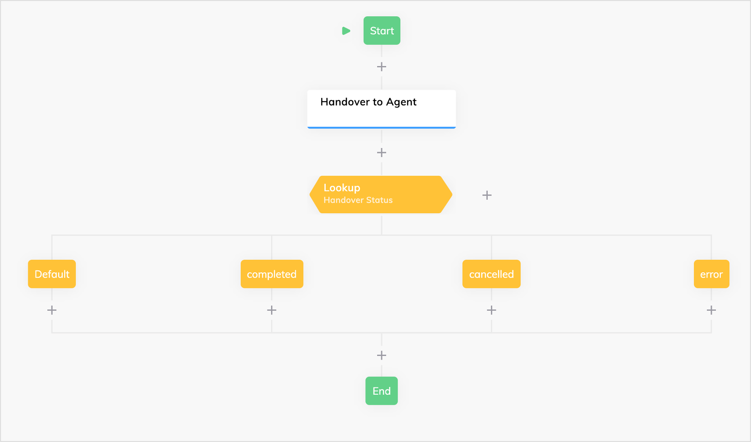The height and width of the screenshot is (442, 751).
Task: Add node under error branch
Action: point(711,310)
